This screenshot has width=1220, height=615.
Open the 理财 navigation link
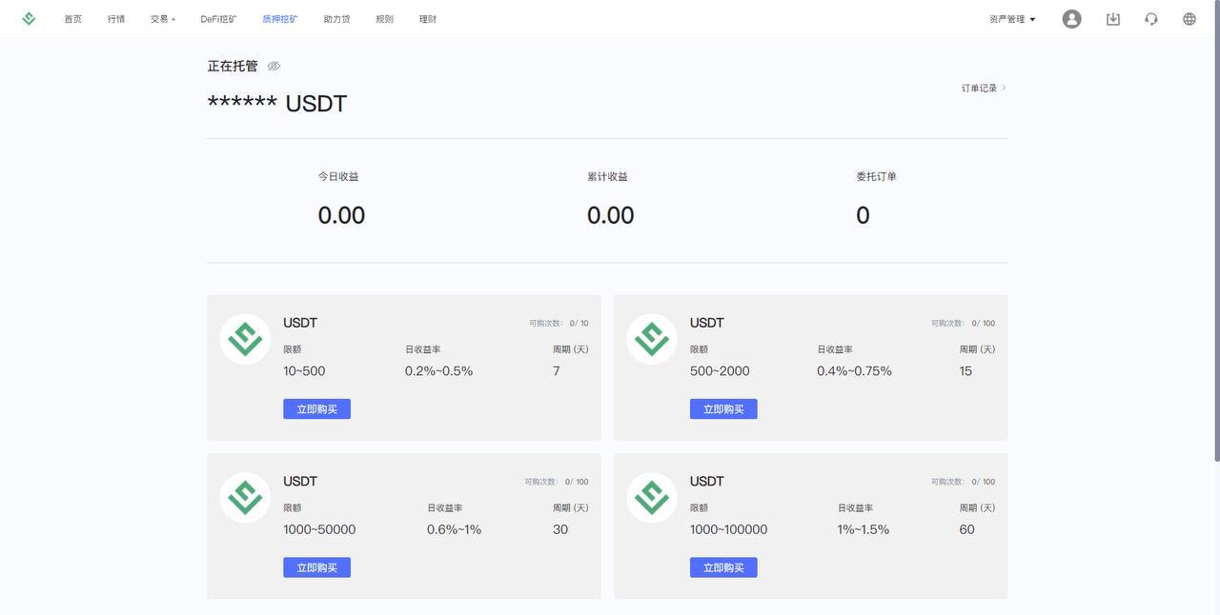pos(427,19)
